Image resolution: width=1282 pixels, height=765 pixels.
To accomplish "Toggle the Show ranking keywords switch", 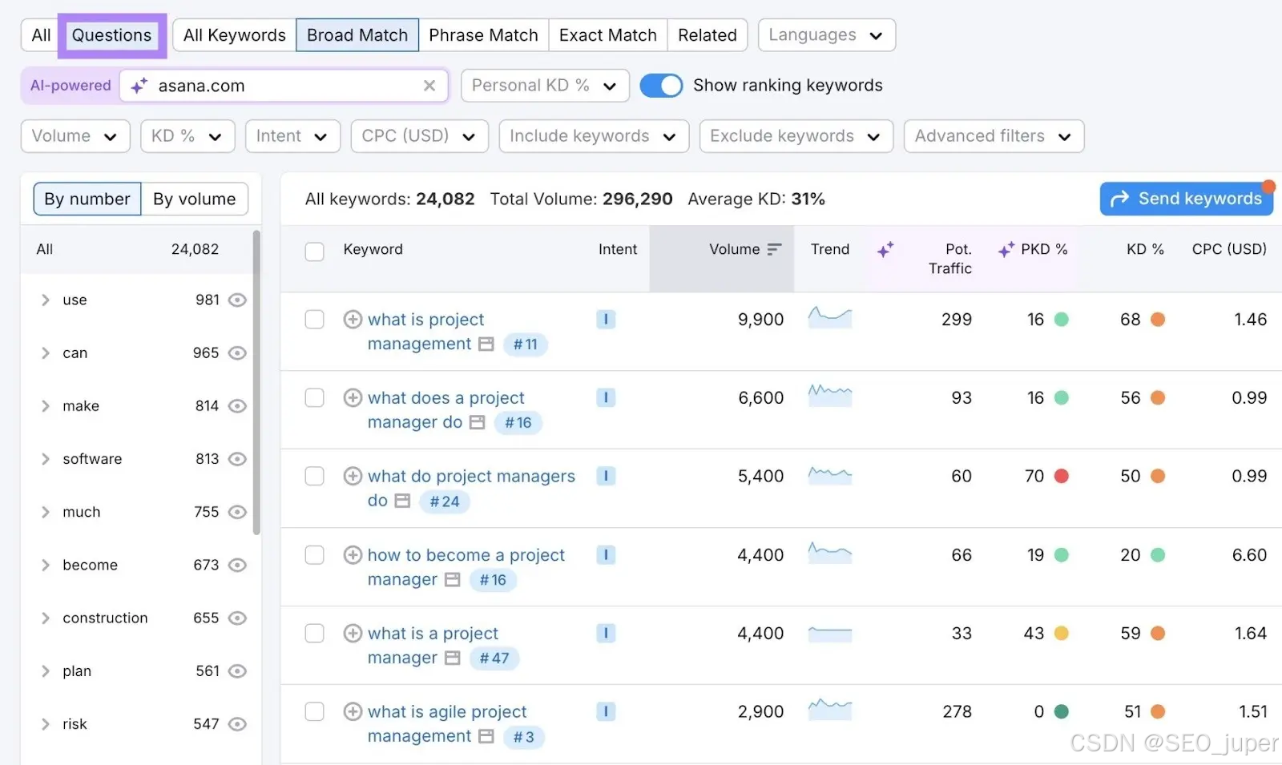I will 661,86.
